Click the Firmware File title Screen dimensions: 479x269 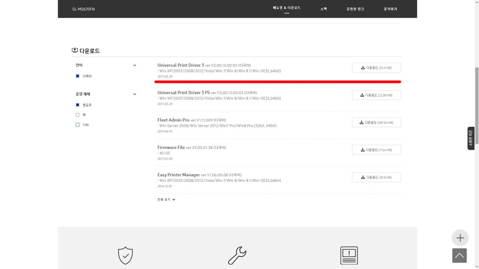click(x=171, y=148)
